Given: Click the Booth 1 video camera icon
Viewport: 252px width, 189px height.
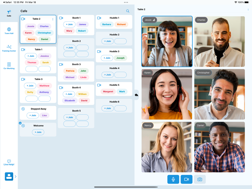Looking at the screenshot, I should pos(61,18).
